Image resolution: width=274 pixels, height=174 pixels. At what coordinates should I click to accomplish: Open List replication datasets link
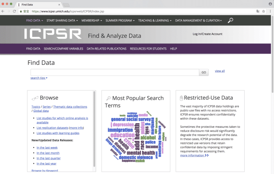[x=52, y=128]
